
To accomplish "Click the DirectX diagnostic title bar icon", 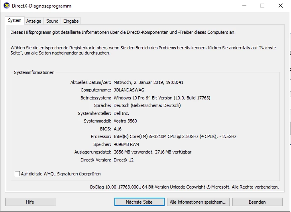I will [7, 6].
